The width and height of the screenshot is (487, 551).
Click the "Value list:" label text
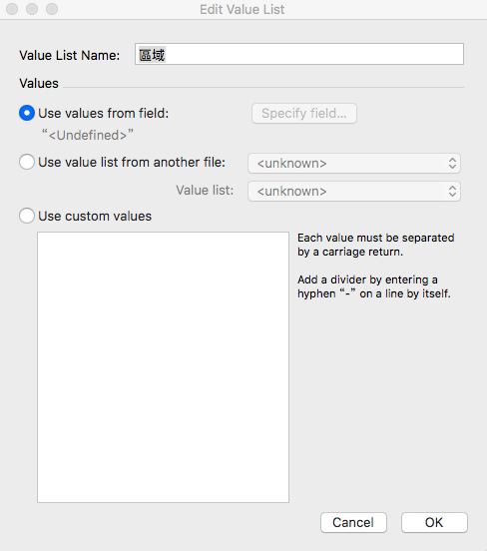point(205,190)
